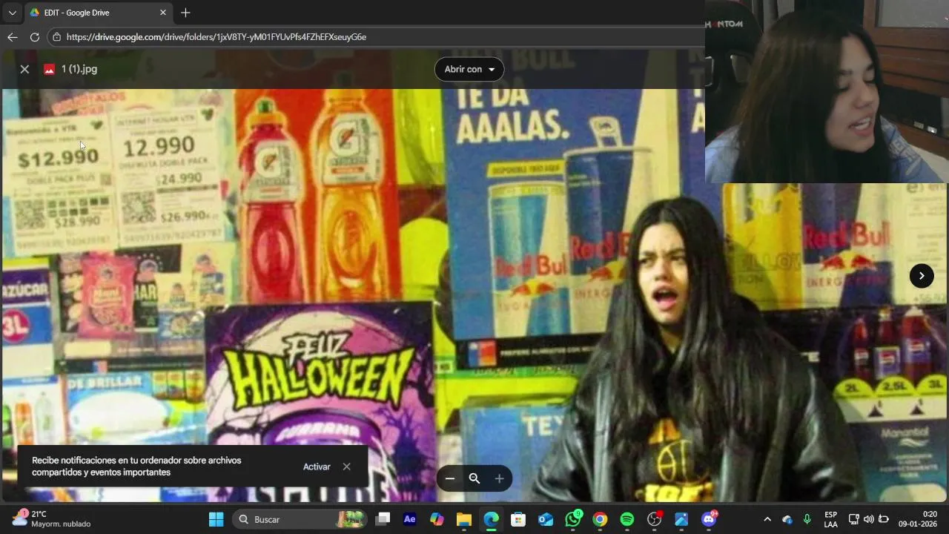Click the battery status tray icon
The height and width of the screenshot is (534, 949).
pyautogui.click(x=883, y=519)
